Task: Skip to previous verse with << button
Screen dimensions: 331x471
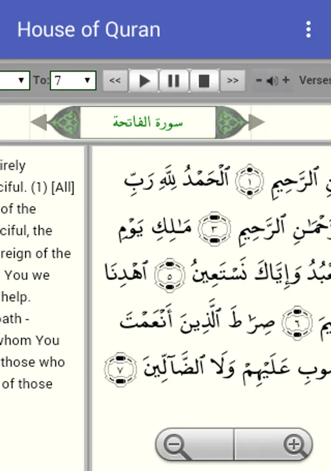Action: (115, 81)
